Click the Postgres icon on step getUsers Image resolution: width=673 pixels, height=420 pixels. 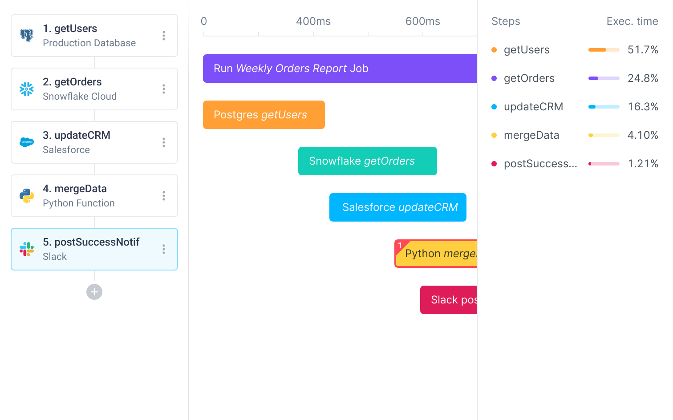click(27, 35)
